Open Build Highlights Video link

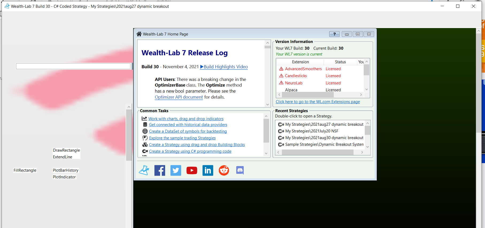click(x=224, y=67)
